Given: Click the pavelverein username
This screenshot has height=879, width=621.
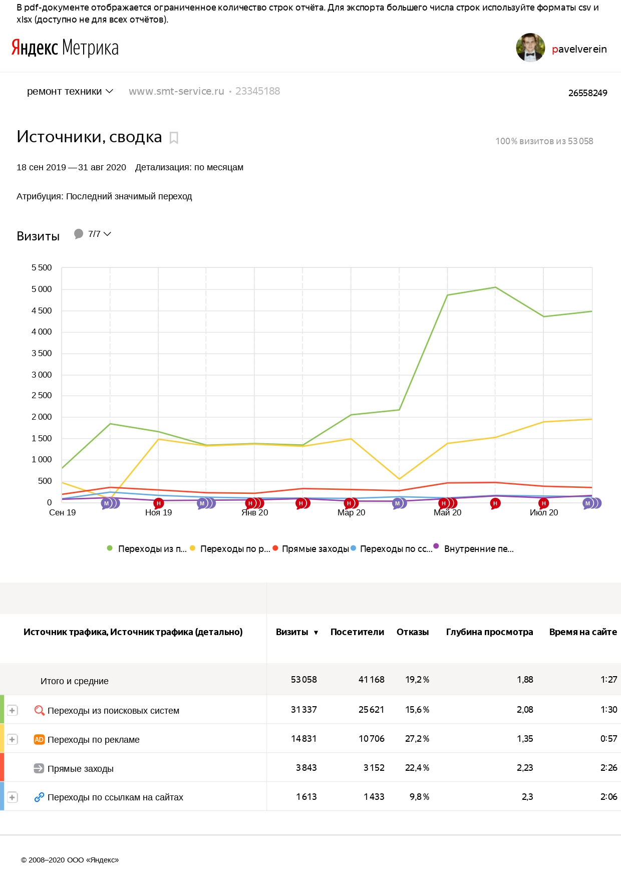Looking at the screenshot, I should click(x=579, y=49).
